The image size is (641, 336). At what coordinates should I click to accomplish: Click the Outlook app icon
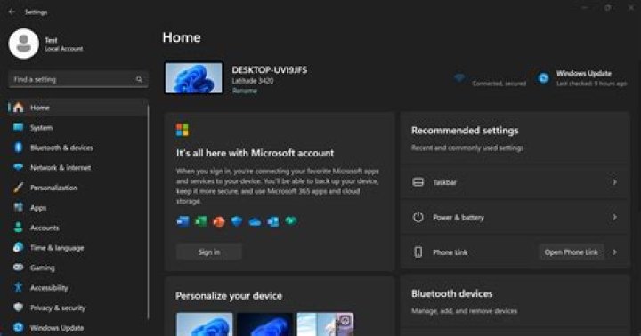tap(273, 221)
